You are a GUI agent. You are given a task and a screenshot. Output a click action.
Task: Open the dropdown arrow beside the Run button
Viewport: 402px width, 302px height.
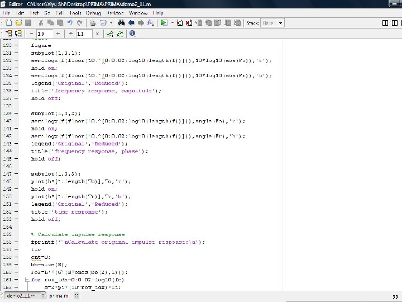click(x=173, y=23)
